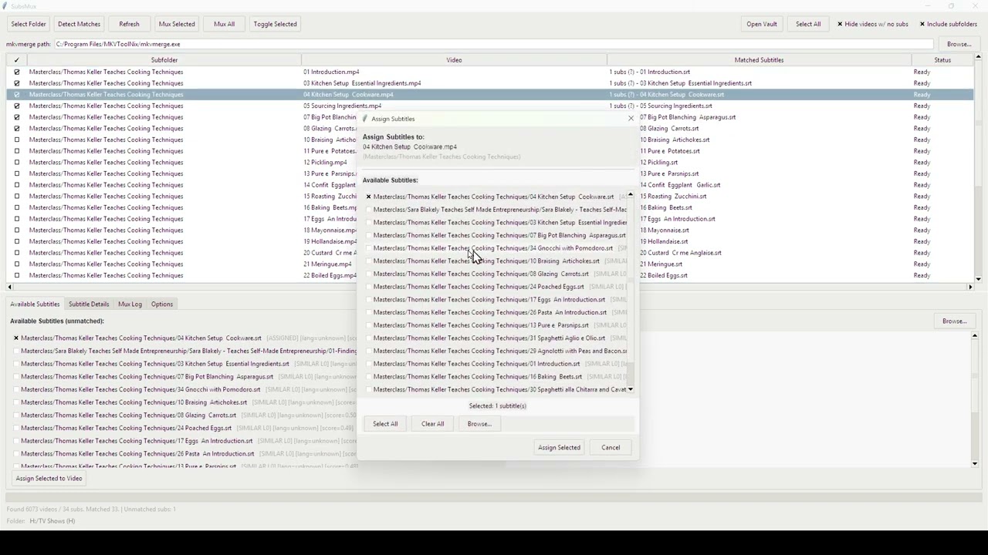Viewport: 988px width, 555px height.
Task: Click the Select Folder toolbar button
Action: pyautogui.click(x=29, y=24)
